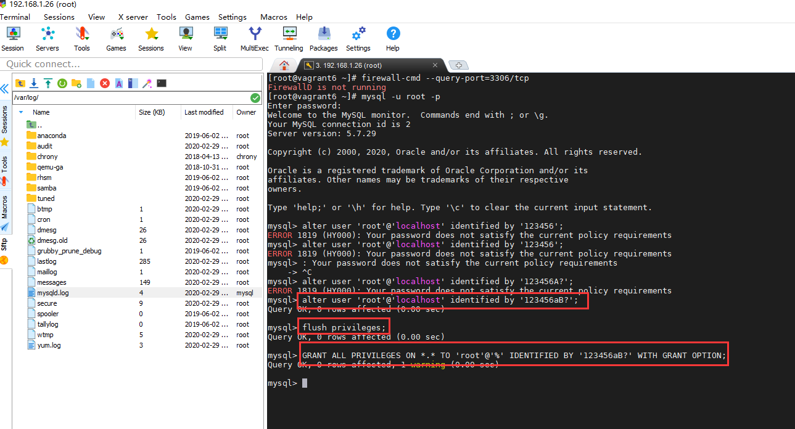Select the secure file

[x=138, y=303]
